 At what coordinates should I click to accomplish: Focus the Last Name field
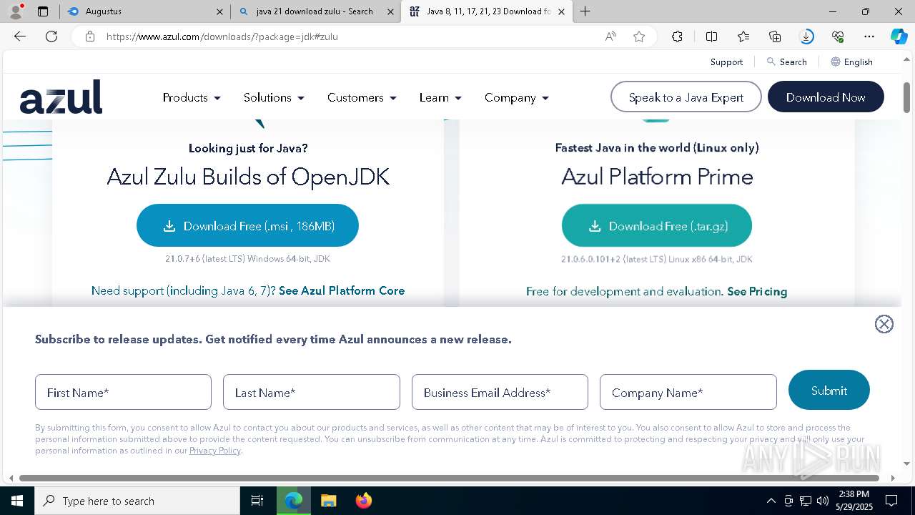[x=312, y=392]
